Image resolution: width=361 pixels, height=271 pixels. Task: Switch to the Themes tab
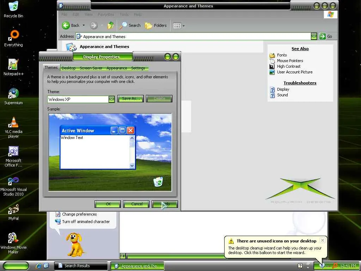51,67
